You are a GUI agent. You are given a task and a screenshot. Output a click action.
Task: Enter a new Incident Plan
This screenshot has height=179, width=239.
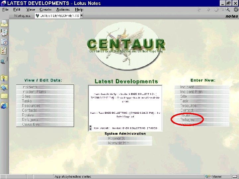point(202,91)
